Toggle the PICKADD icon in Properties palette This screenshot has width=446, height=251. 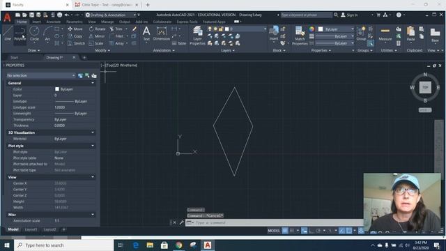point(81,75)
